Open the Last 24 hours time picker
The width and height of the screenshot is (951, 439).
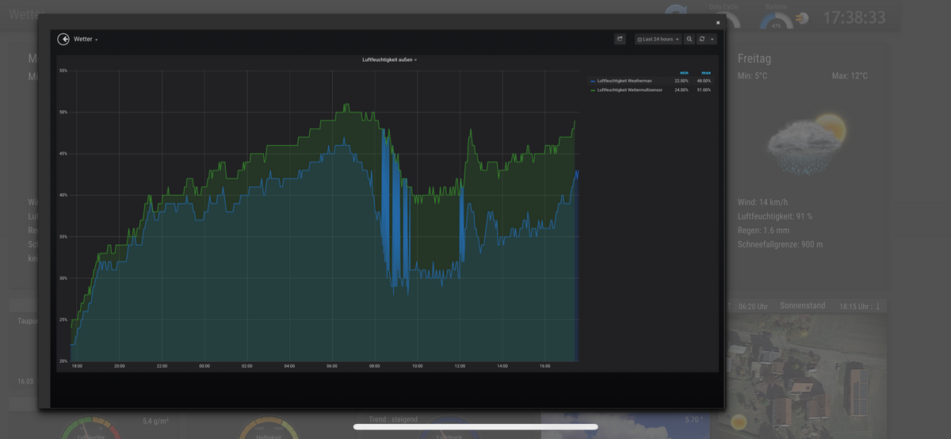pyautogui.click(x=658, y=39)
